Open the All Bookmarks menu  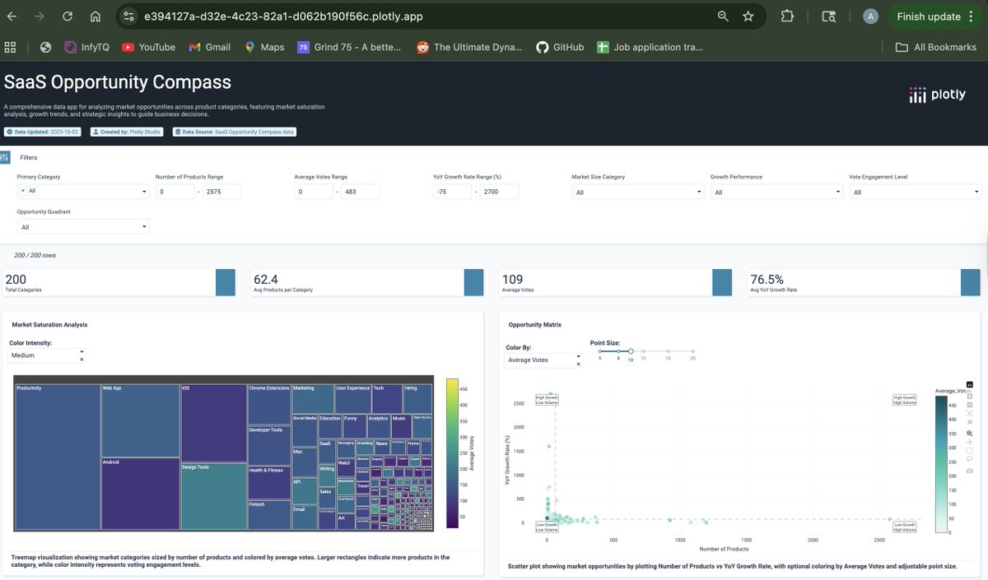tap(934, 47)
